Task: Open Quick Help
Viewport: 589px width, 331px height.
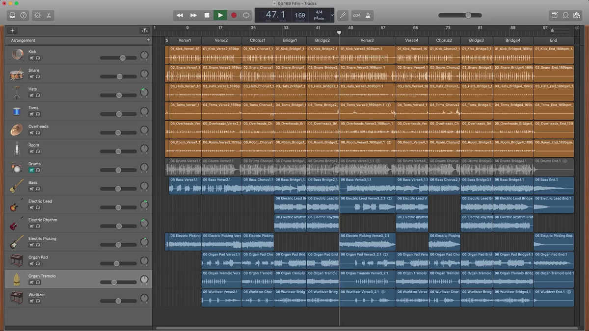Action: (24, 15)
